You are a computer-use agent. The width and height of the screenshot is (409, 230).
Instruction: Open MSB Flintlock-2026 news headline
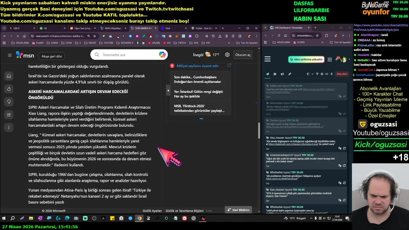click(x=199, y=108)
